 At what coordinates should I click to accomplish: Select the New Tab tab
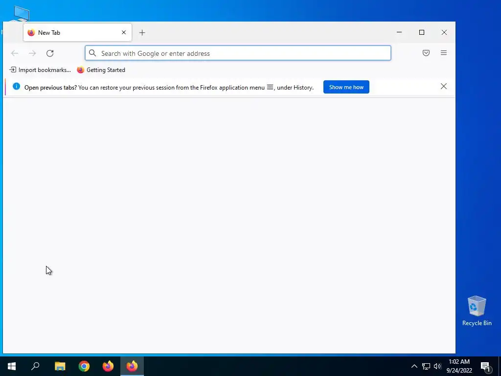(77, 32)
